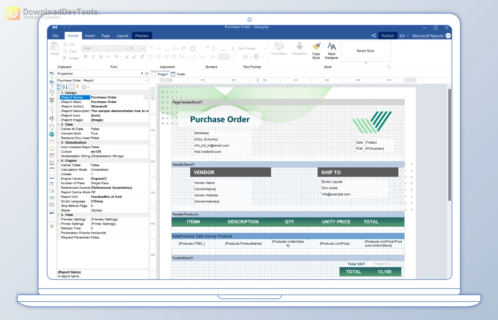Toggle Italic formatting
Viewport: 498px width, 320px height.
coord(93,57)
